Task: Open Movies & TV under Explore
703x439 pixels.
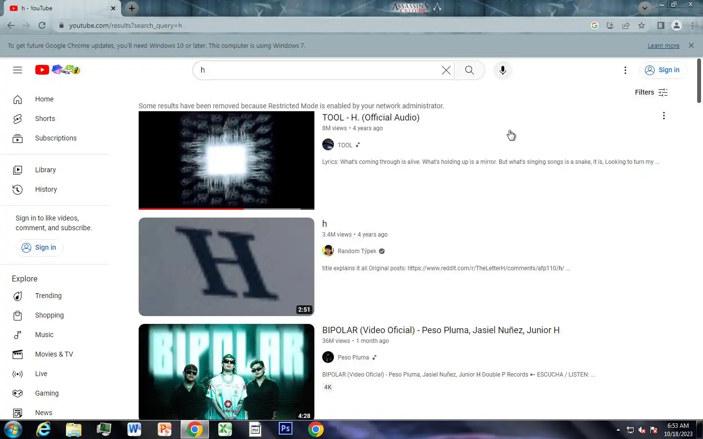Action: click(55, 354)
